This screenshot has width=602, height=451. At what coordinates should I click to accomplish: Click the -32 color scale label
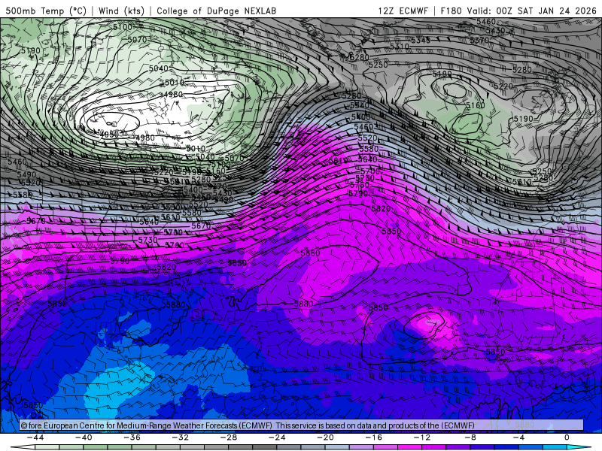180,437
